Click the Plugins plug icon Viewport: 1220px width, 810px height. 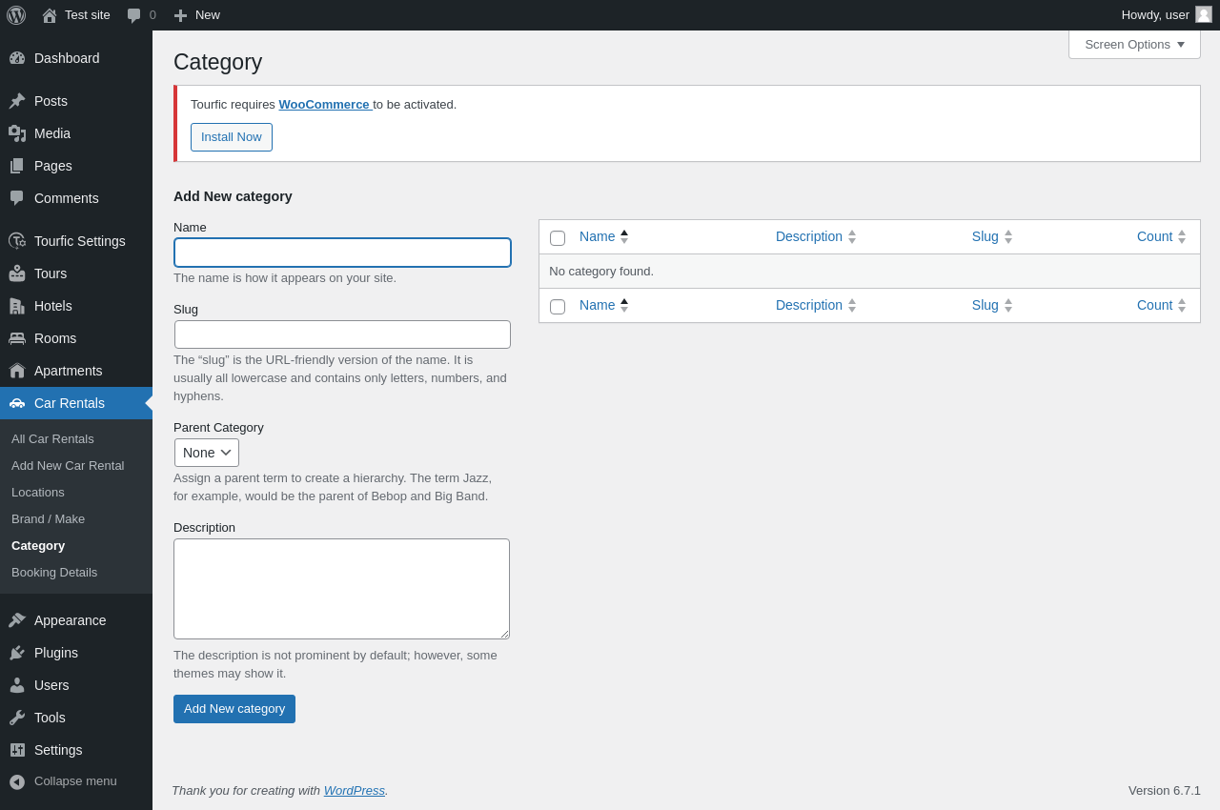[17, 653]
